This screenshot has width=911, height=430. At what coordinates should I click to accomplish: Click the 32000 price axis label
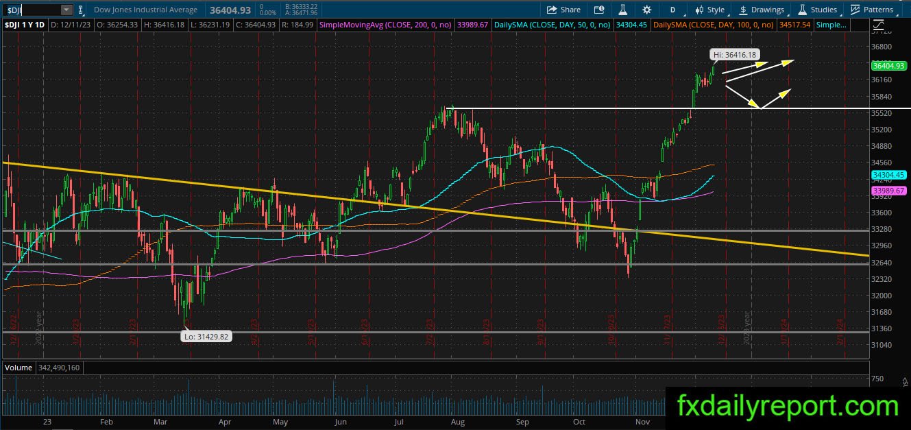(x=882, y=296)
